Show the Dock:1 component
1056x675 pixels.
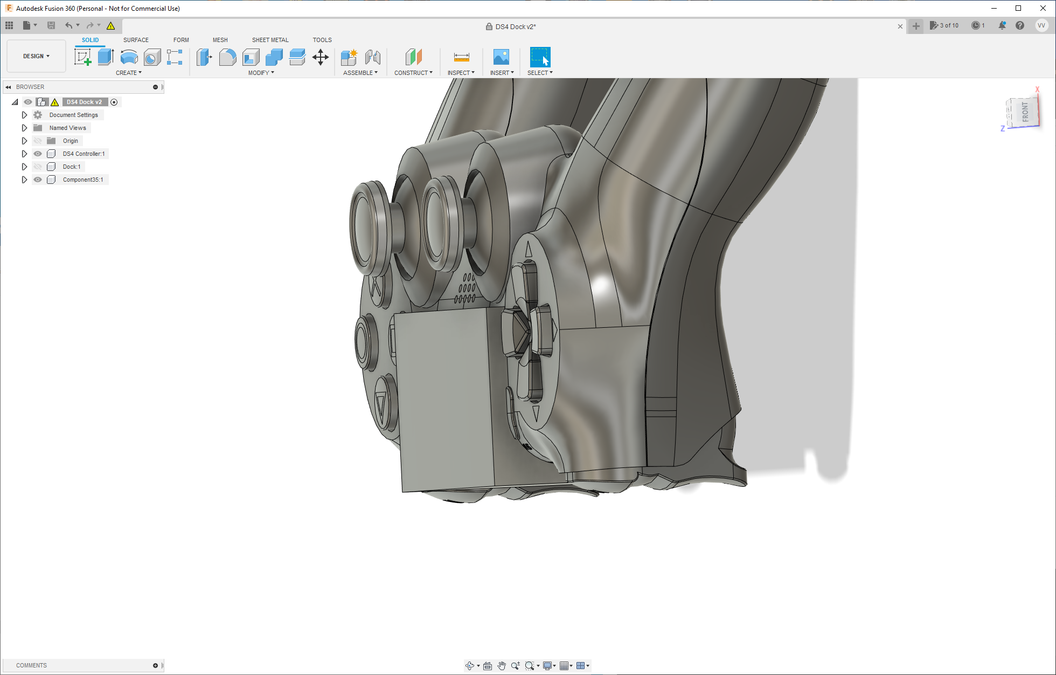tap(38, 167)
